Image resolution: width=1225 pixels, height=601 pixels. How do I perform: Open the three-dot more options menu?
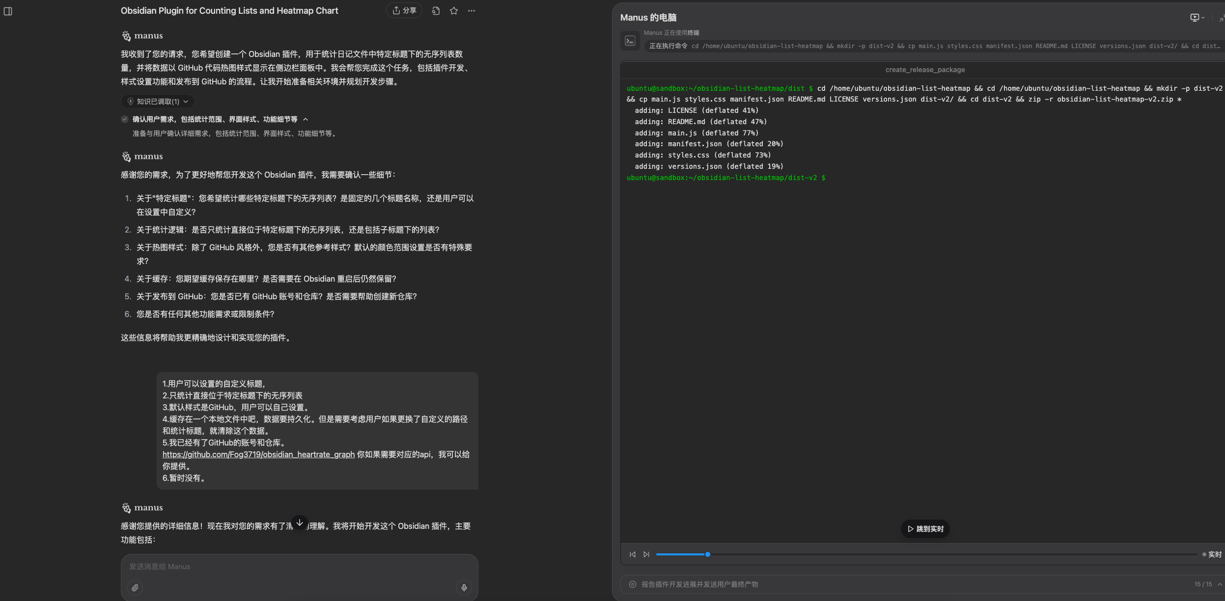click(x=472, y=11)
